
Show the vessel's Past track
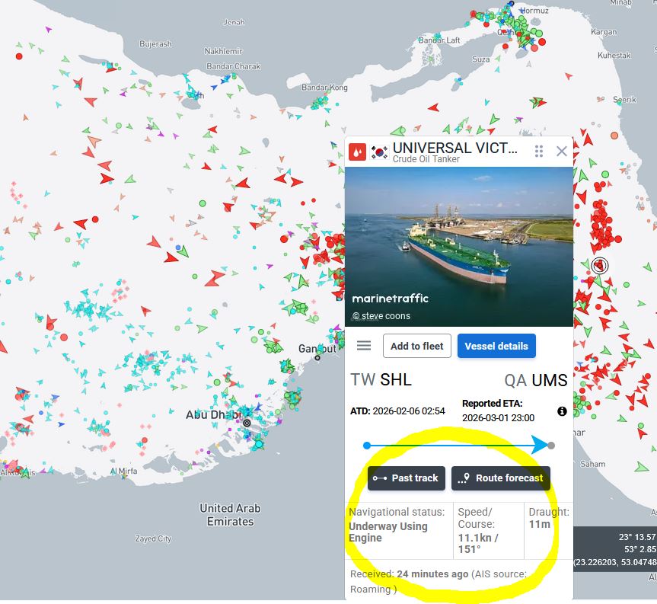point(406,478)
